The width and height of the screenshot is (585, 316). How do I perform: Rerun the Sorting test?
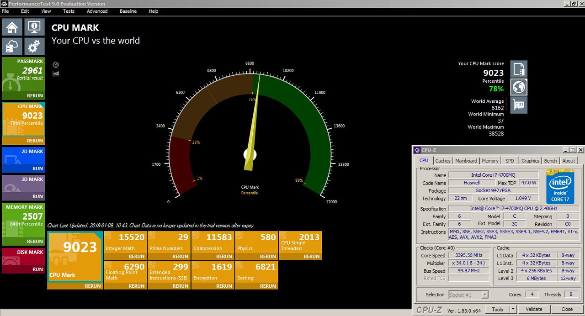(x=268, y=286)
